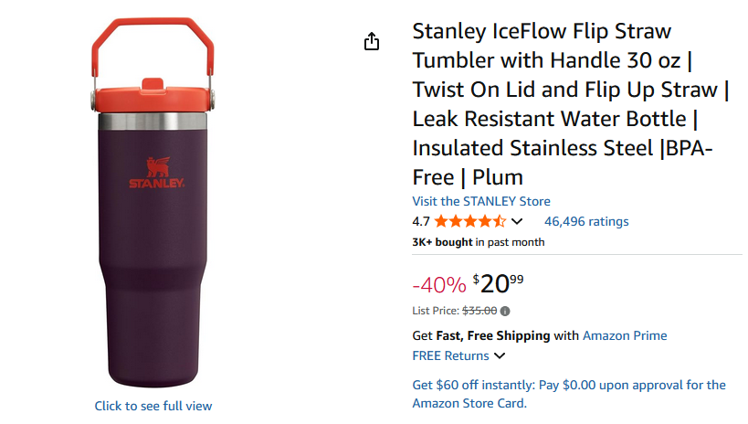748x424 pixels.
Task: Click the $20.99 price
Action: [x=499, y=284]
